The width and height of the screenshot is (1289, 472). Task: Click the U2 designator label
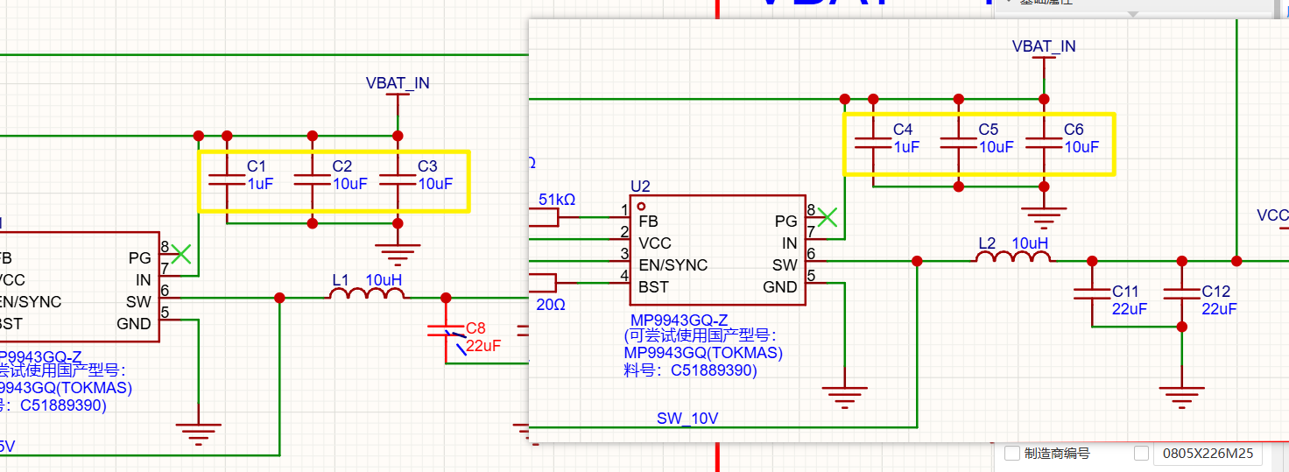(x=641, y=187)
